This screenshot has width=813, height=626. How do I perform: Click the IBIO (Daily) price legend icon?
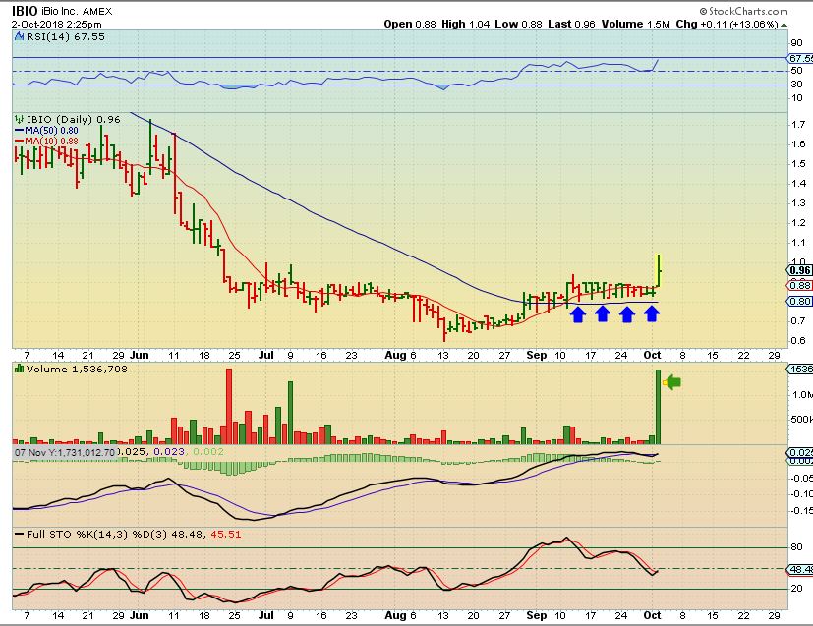pyautogui.click(x=18, y=119)
